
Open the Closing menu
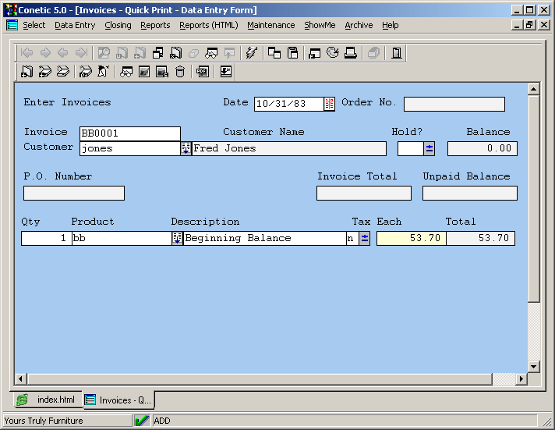[118, 25]
